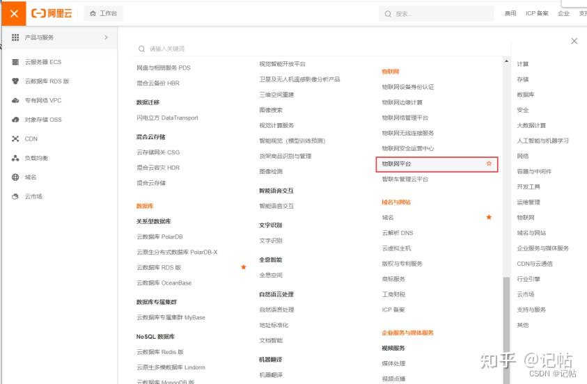Open 媒体处理
The width and height of the screenshot is (587, 384).
coord(393,363)
